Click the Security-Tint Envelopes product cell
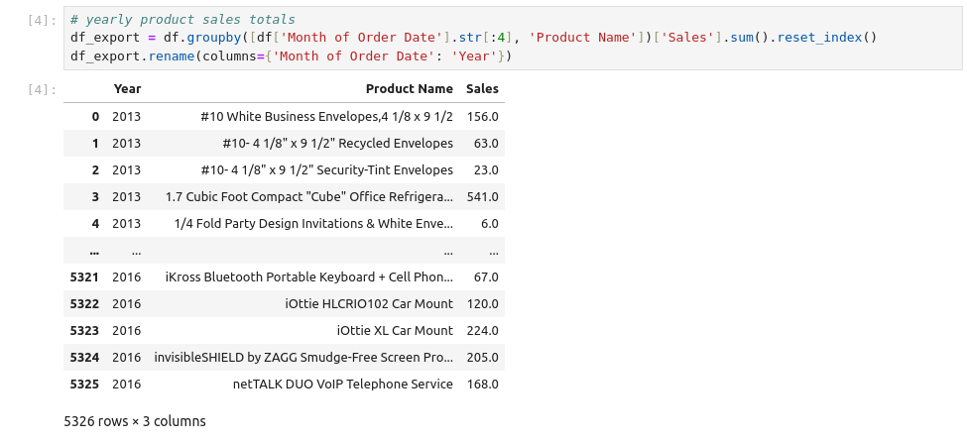The image size is (967, 441). click(x=326, y=170)
